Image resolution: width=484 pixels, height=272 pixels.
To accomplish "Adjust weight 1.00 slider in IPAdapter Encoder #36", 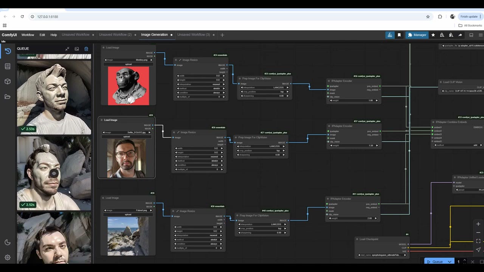I will click(354, 100).
